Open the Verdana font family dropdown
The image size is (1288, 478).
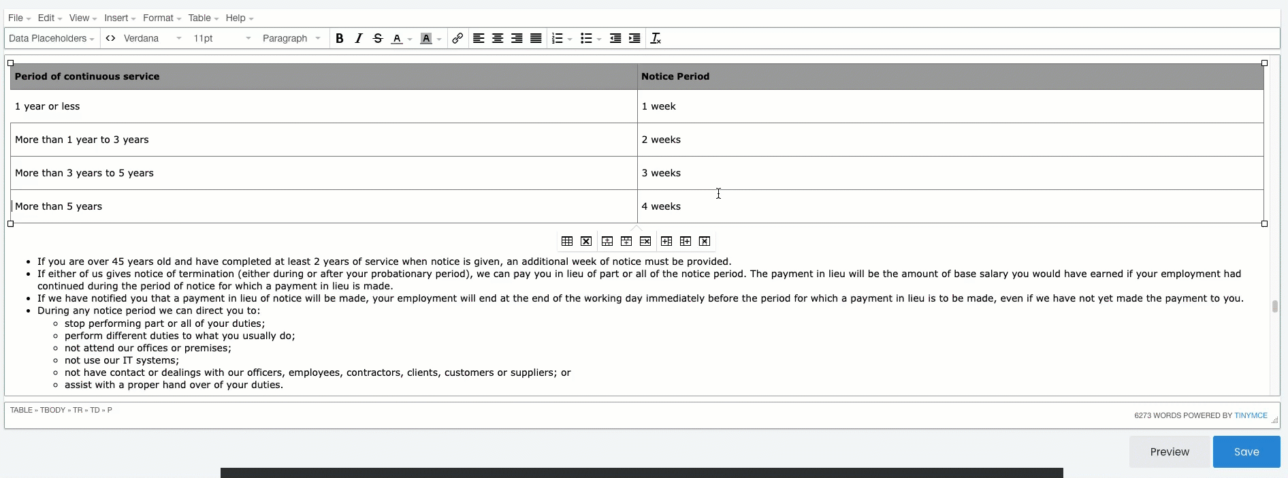(152, 38)
